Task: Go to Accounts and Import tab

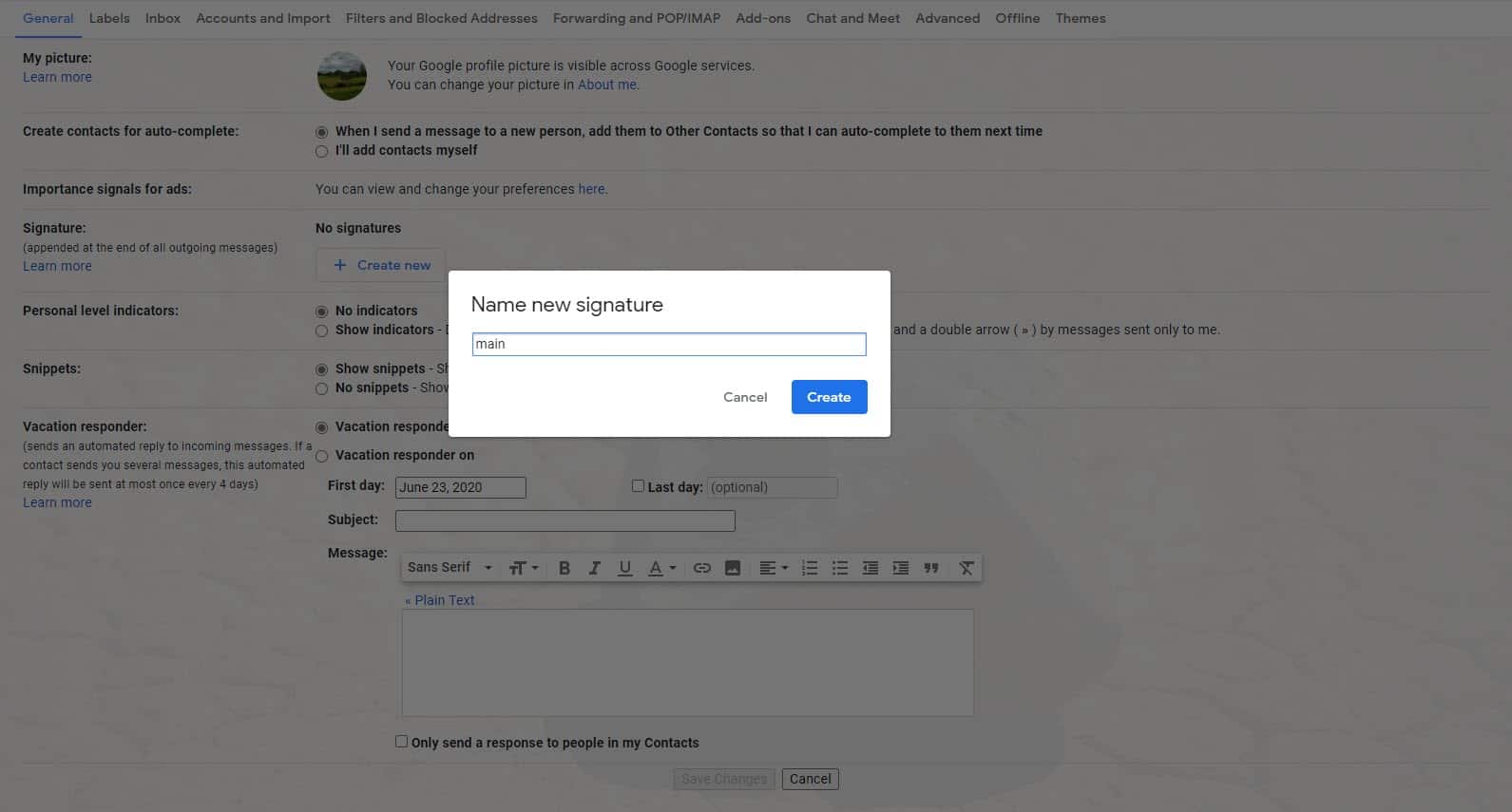Action: (263, 18)
